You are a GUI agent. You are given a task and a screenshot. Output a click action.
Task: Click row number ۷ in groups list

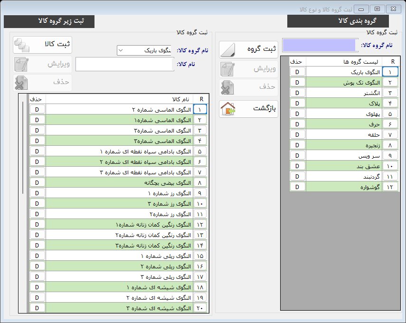pyautogui.click(x=390, y=135)
